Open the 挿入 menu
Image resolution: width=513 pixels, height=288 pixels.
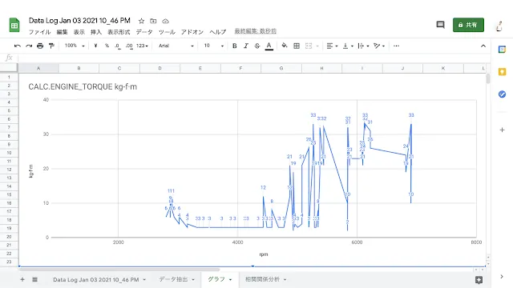coord(96,32)
